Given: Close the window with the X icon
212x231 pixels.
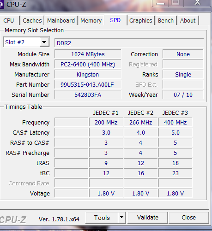Looking at the screenshot, I should pos(197,3).
